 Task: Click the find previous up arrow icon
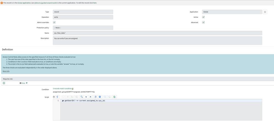(x=90, y=97)
